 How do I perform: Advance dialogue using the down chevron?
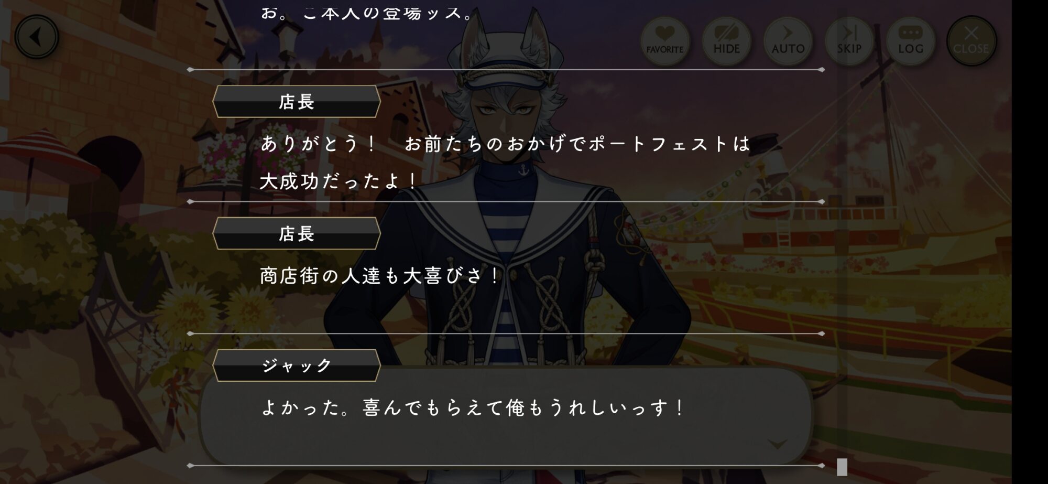click(x=777, y=444)
